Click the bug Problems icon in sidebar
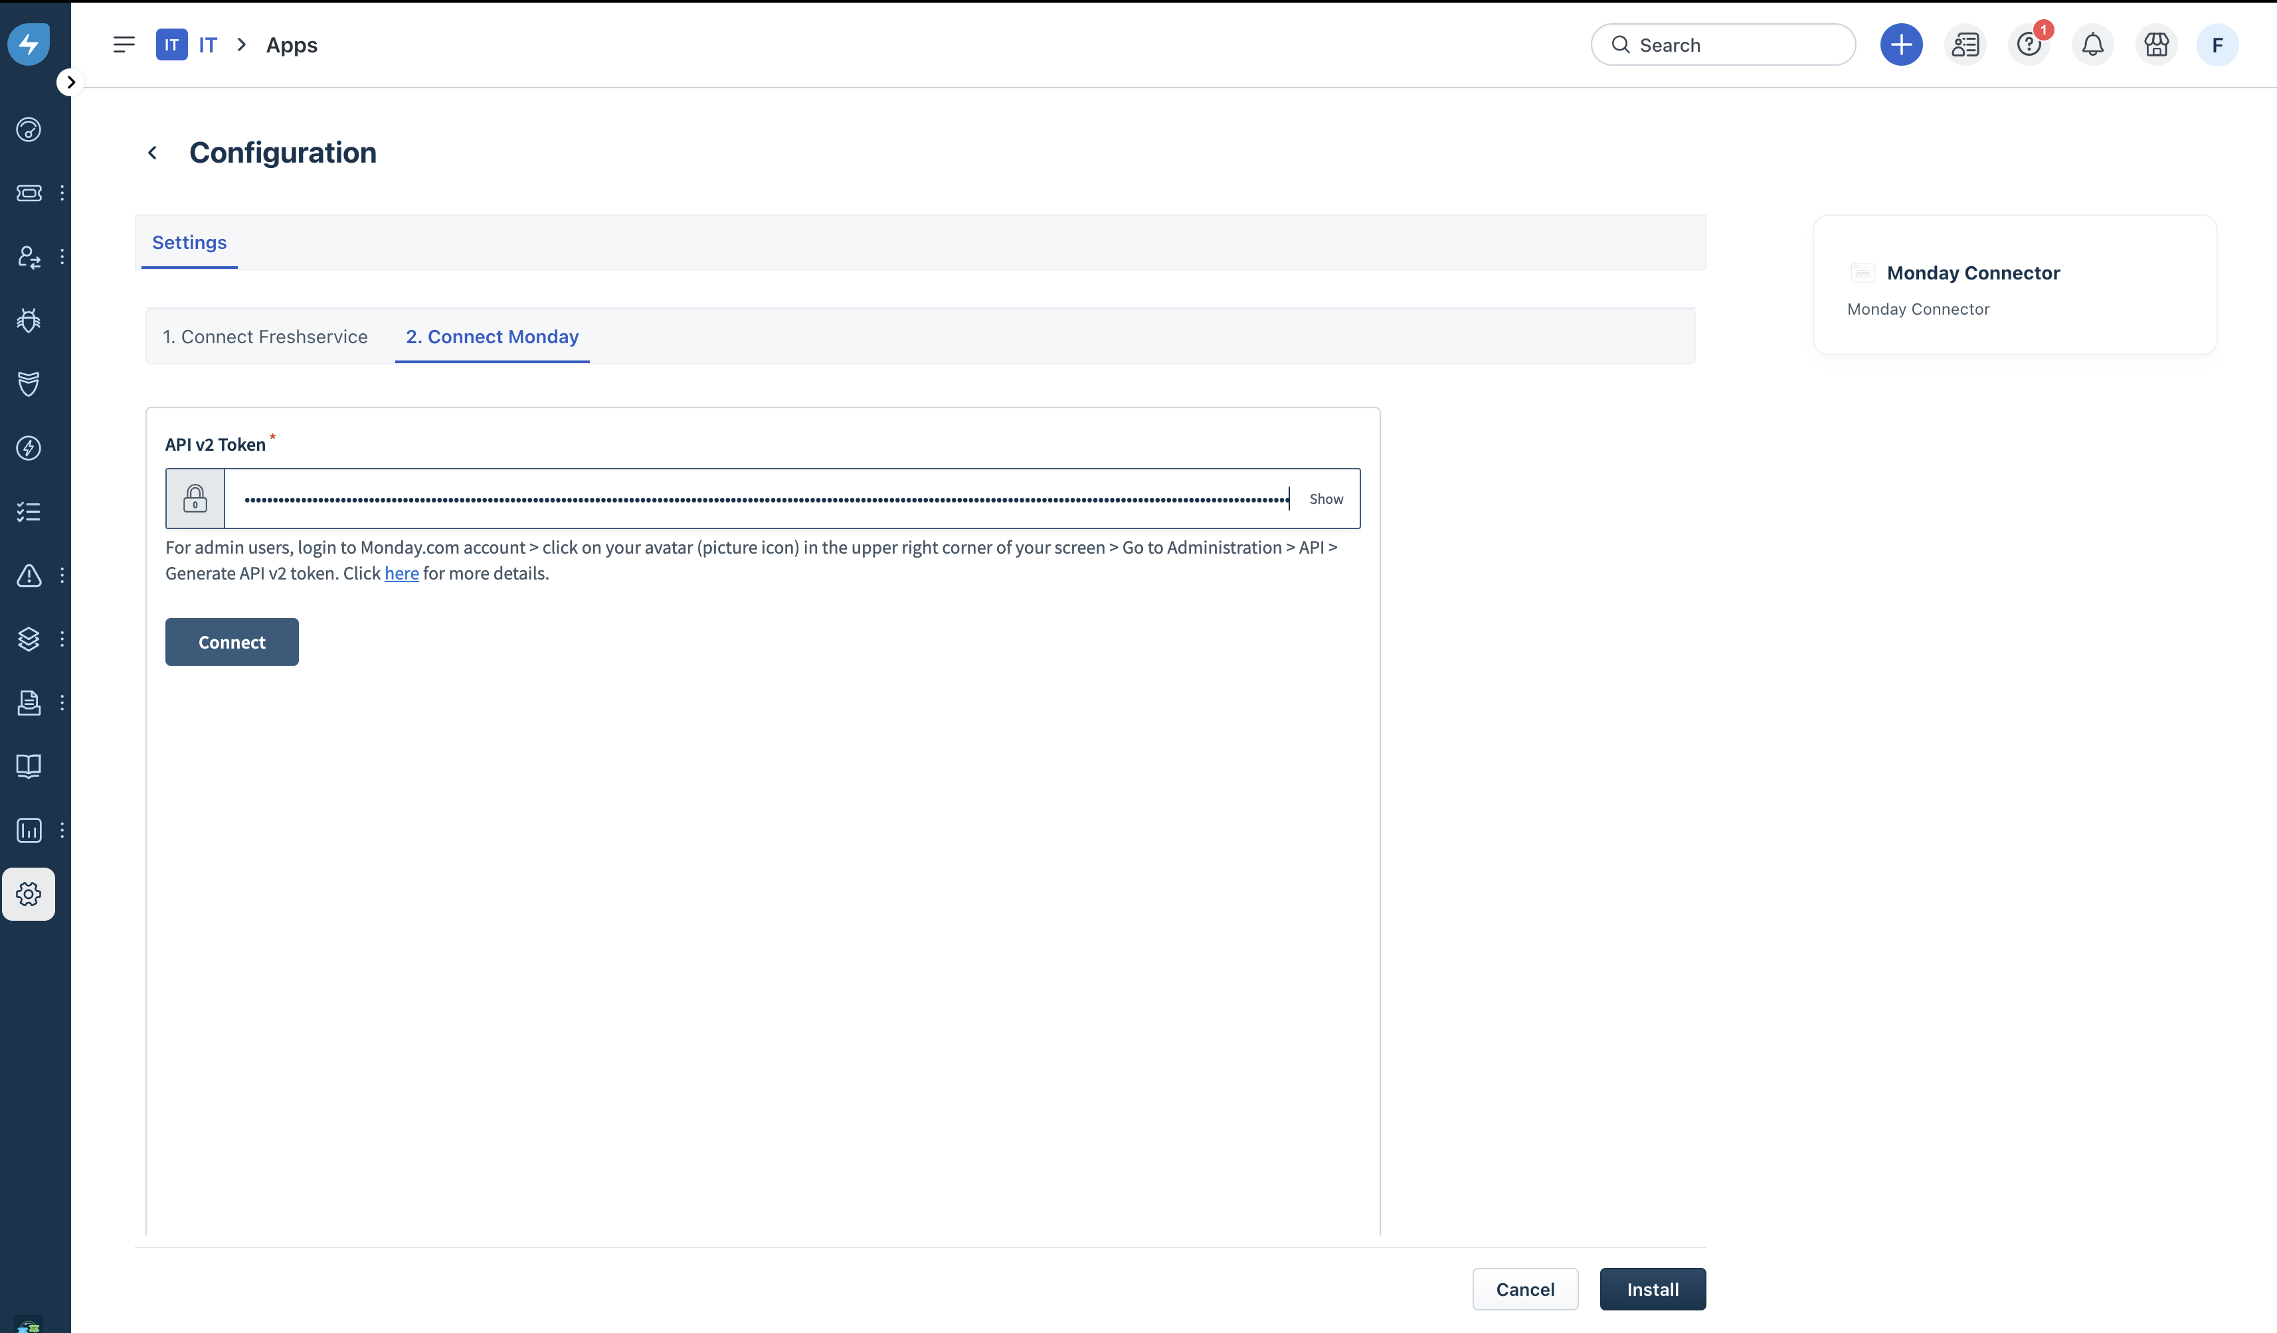 click(x=29, y=321)
